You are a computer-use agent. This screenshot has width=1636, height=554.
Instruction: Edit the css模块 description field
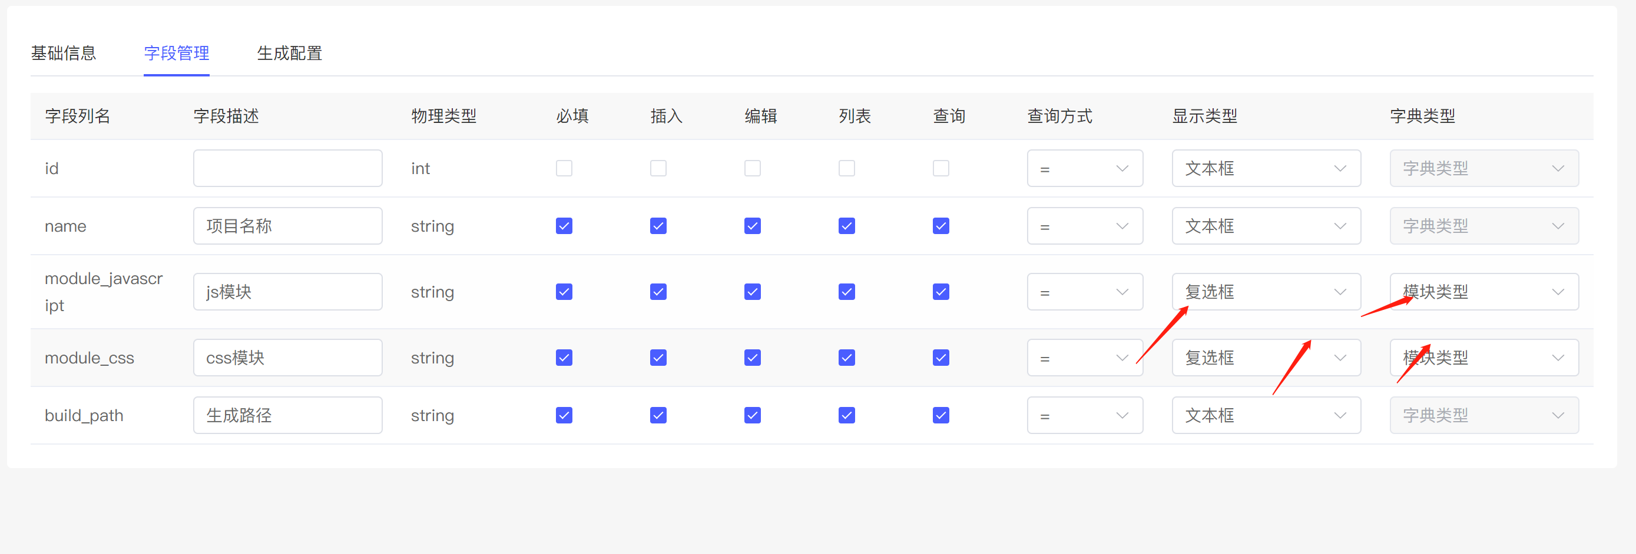(288, 358)
